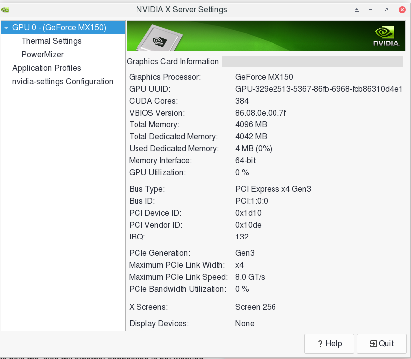Click the VBIOS Version value 86.08.0e.00.7f

260,113
